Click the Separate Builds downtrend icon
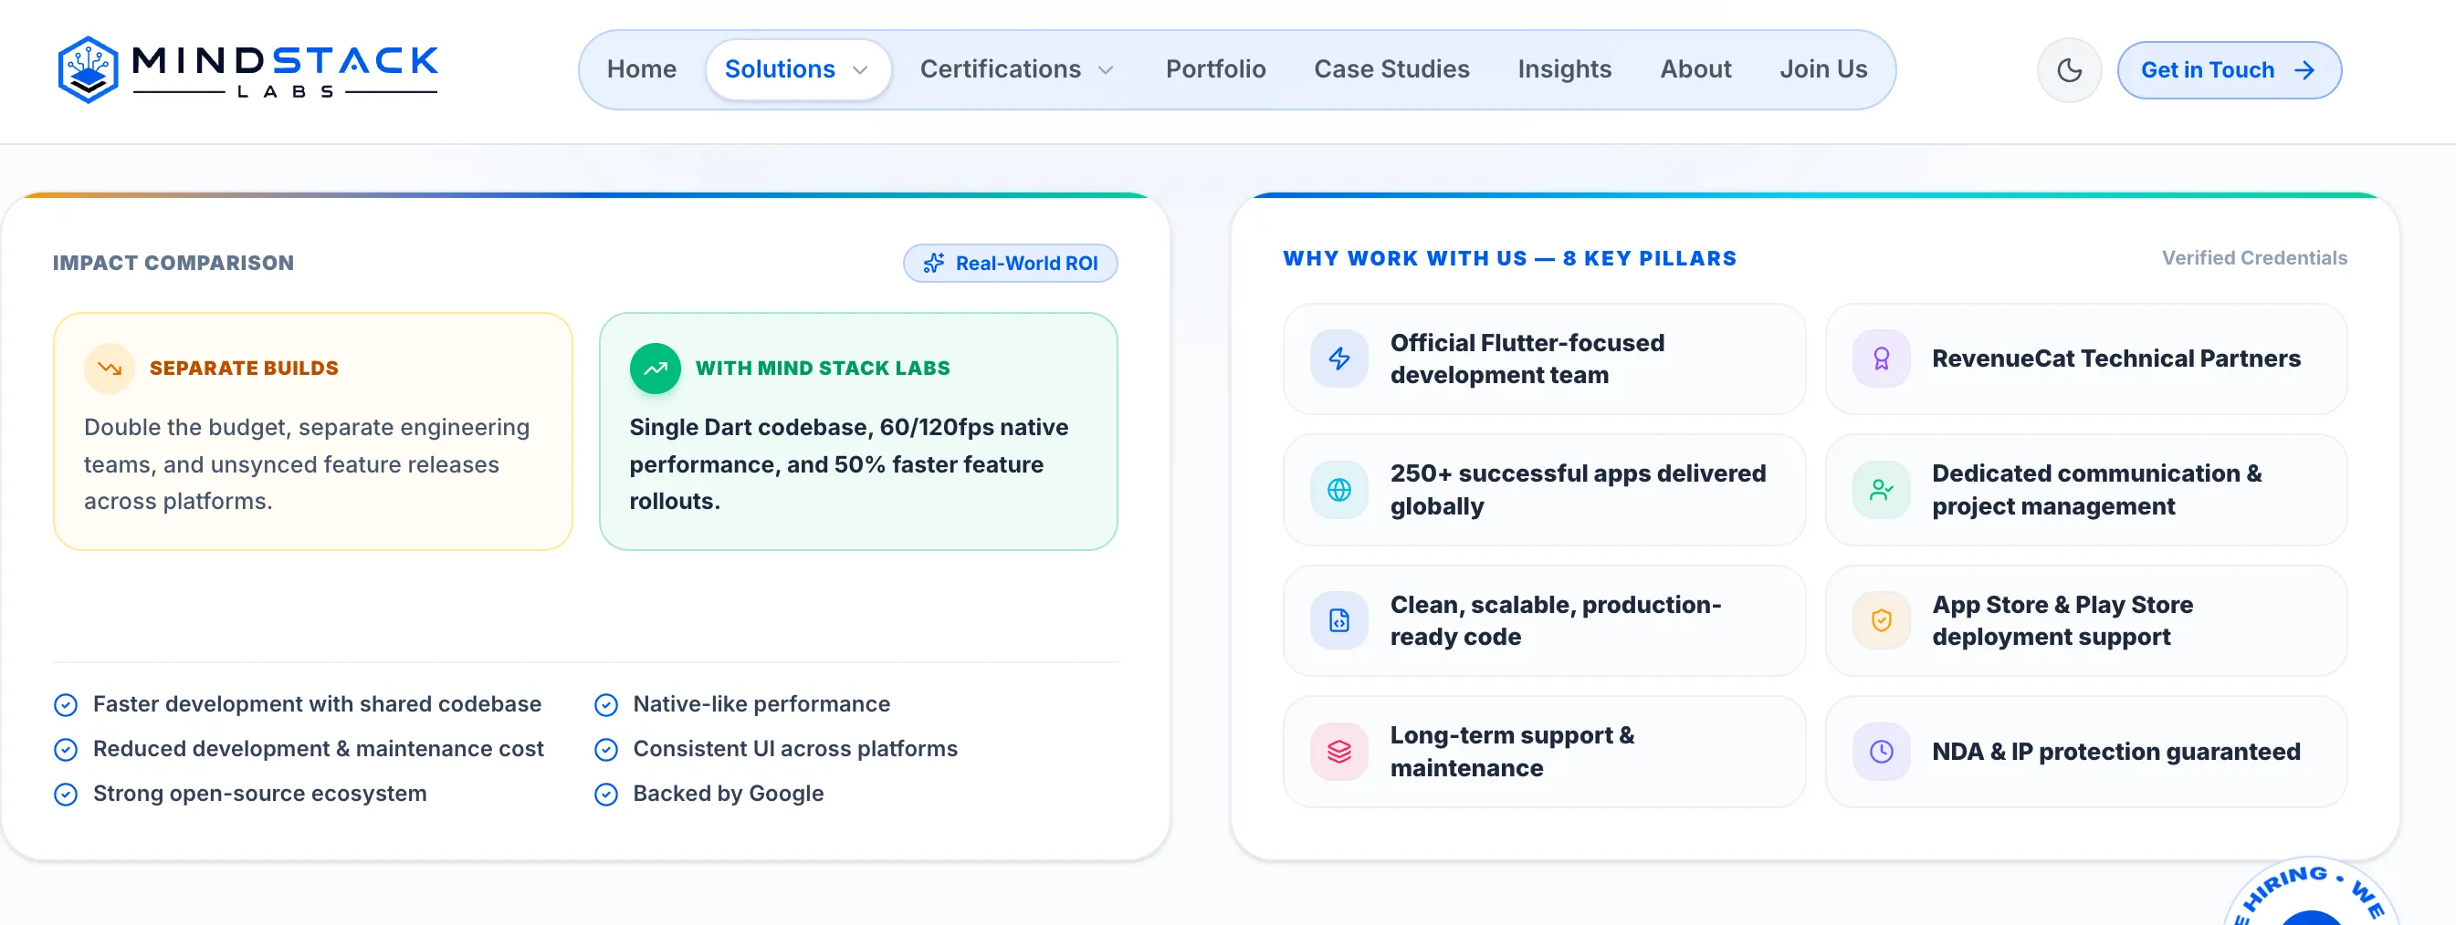The height and width of the screenshot is (925, 2456). 110,368
